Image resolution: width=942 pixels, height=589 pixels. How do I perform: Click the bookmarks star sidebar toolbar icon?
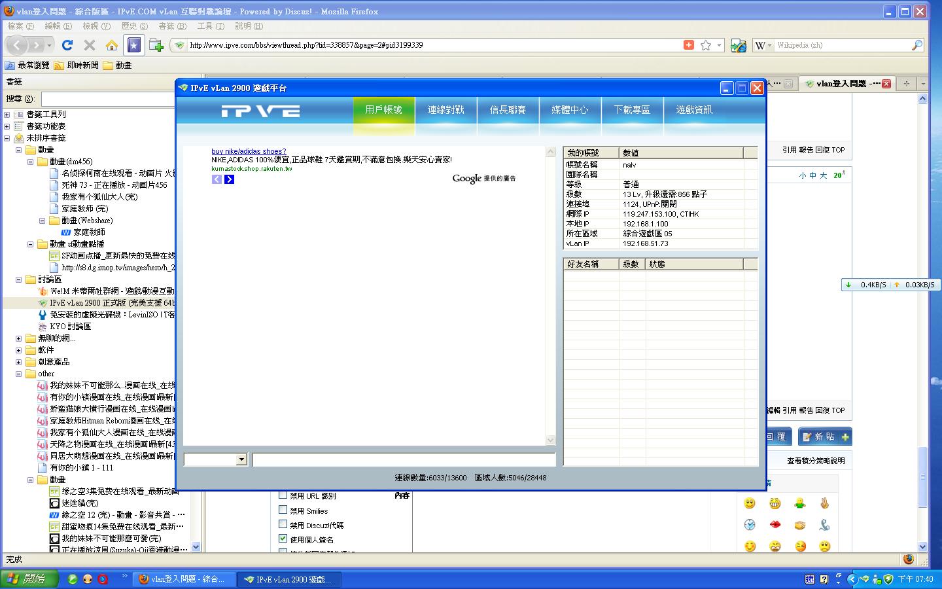click(133, 45)
